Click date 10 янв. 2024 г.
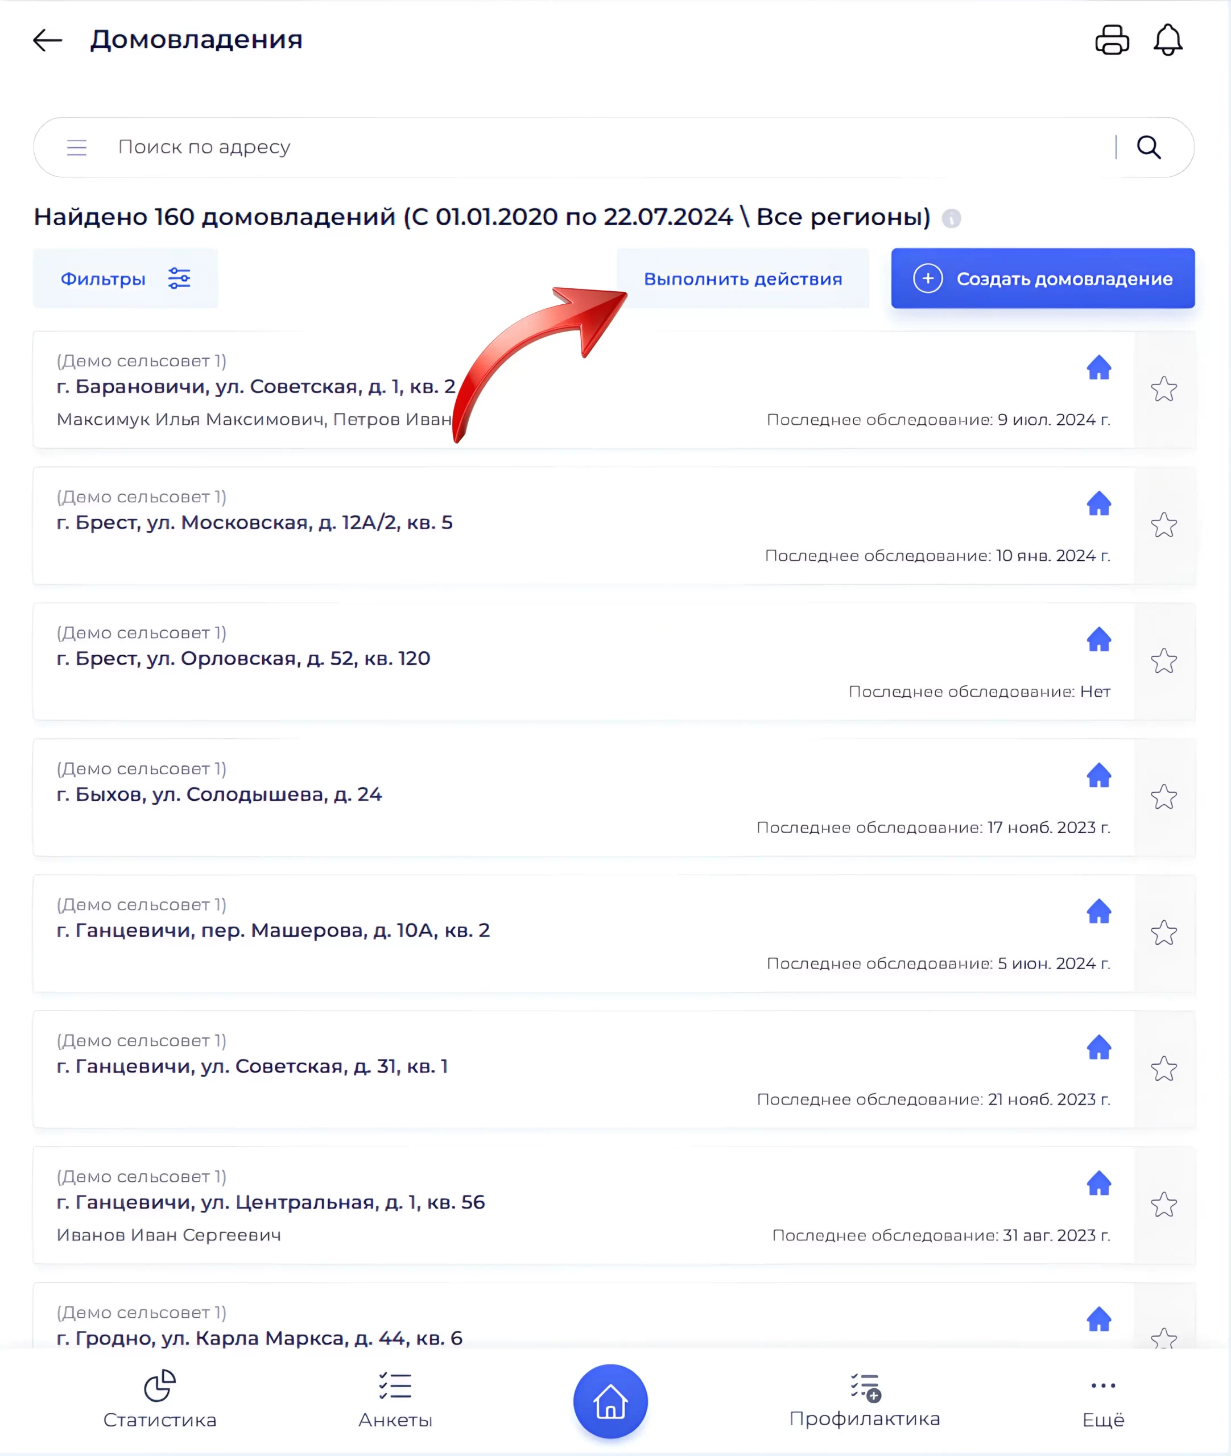 [x=1053, y=556]
